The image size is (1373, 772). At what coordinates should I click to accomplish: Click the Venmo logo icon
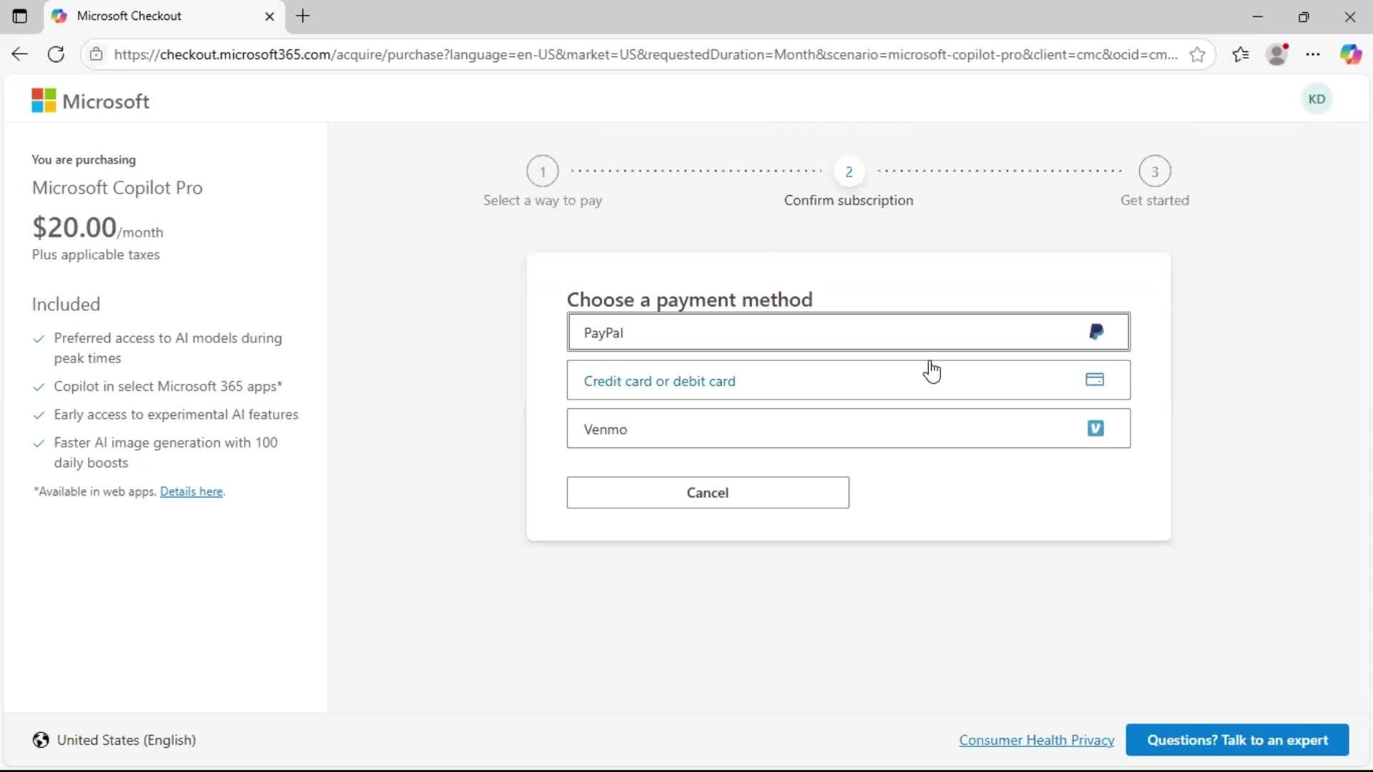pyautogui.click(x=1096, y=428)
